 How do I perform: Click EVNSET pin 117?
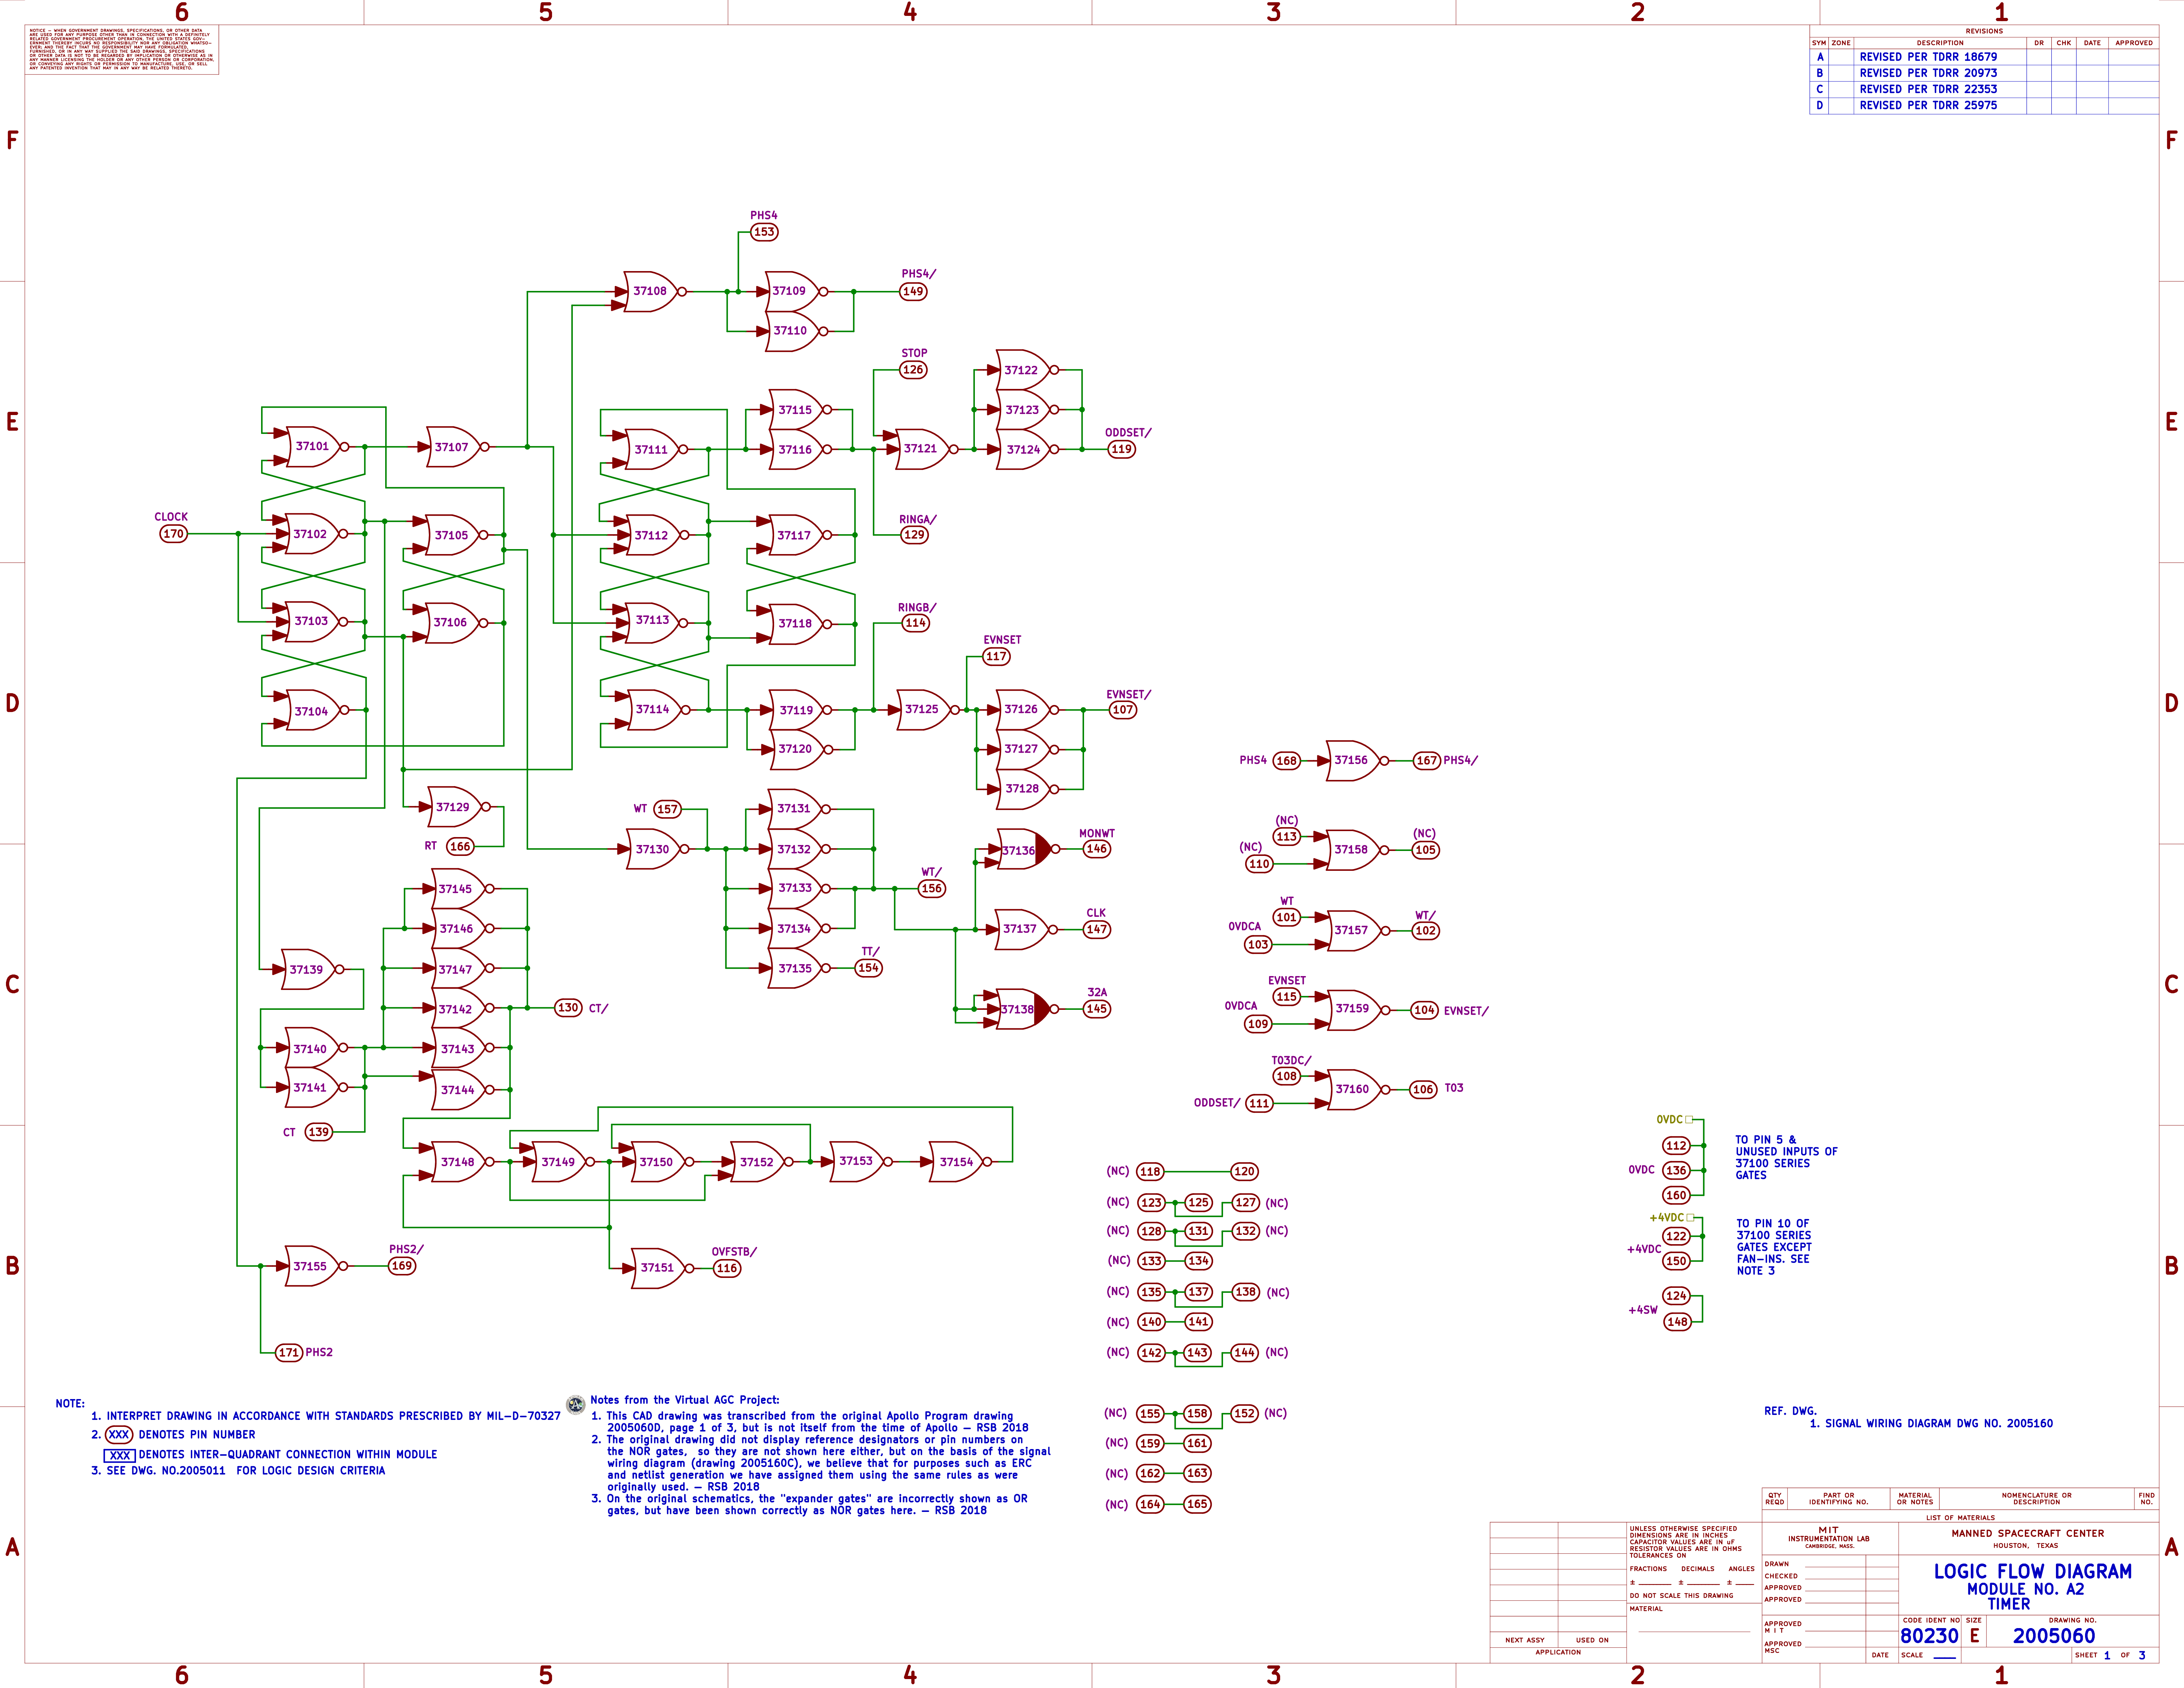(x=996, y=657)
